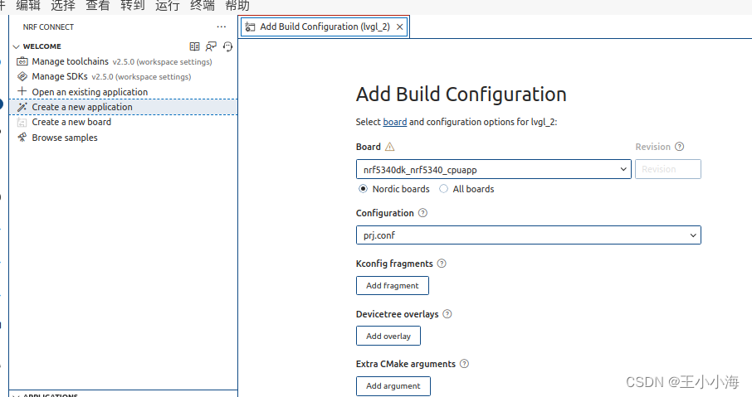
Task: Click the wand icon for Create a new application
Action: [22, 107]
